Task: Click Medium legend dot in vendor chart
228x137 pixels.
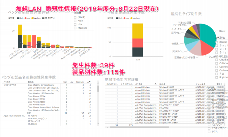Action: coord(32,18)
